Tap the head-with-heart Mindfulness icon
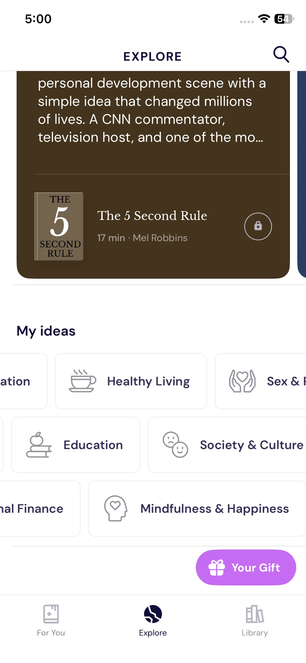Viewport: 306px width, 663px height. pyautogui.click(x=116, y=508)
